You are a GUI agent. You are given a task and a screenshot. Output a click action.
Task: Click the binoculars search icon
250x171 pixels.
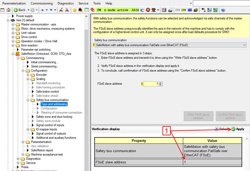81,10
